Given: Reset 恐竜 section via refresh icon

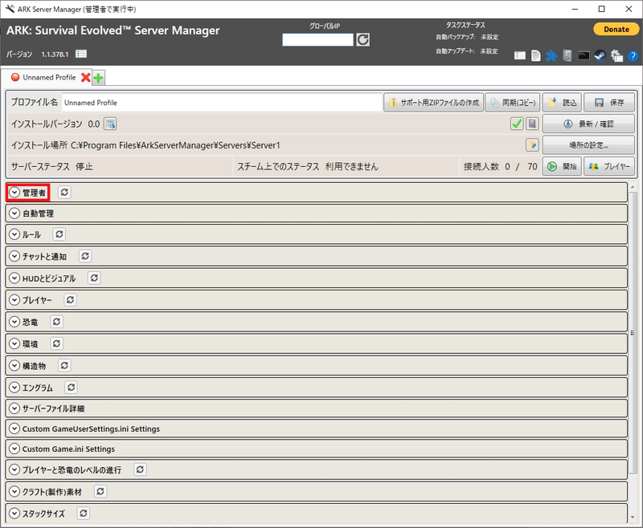Looking at the screenshot, I should click(x=56, y=322).
